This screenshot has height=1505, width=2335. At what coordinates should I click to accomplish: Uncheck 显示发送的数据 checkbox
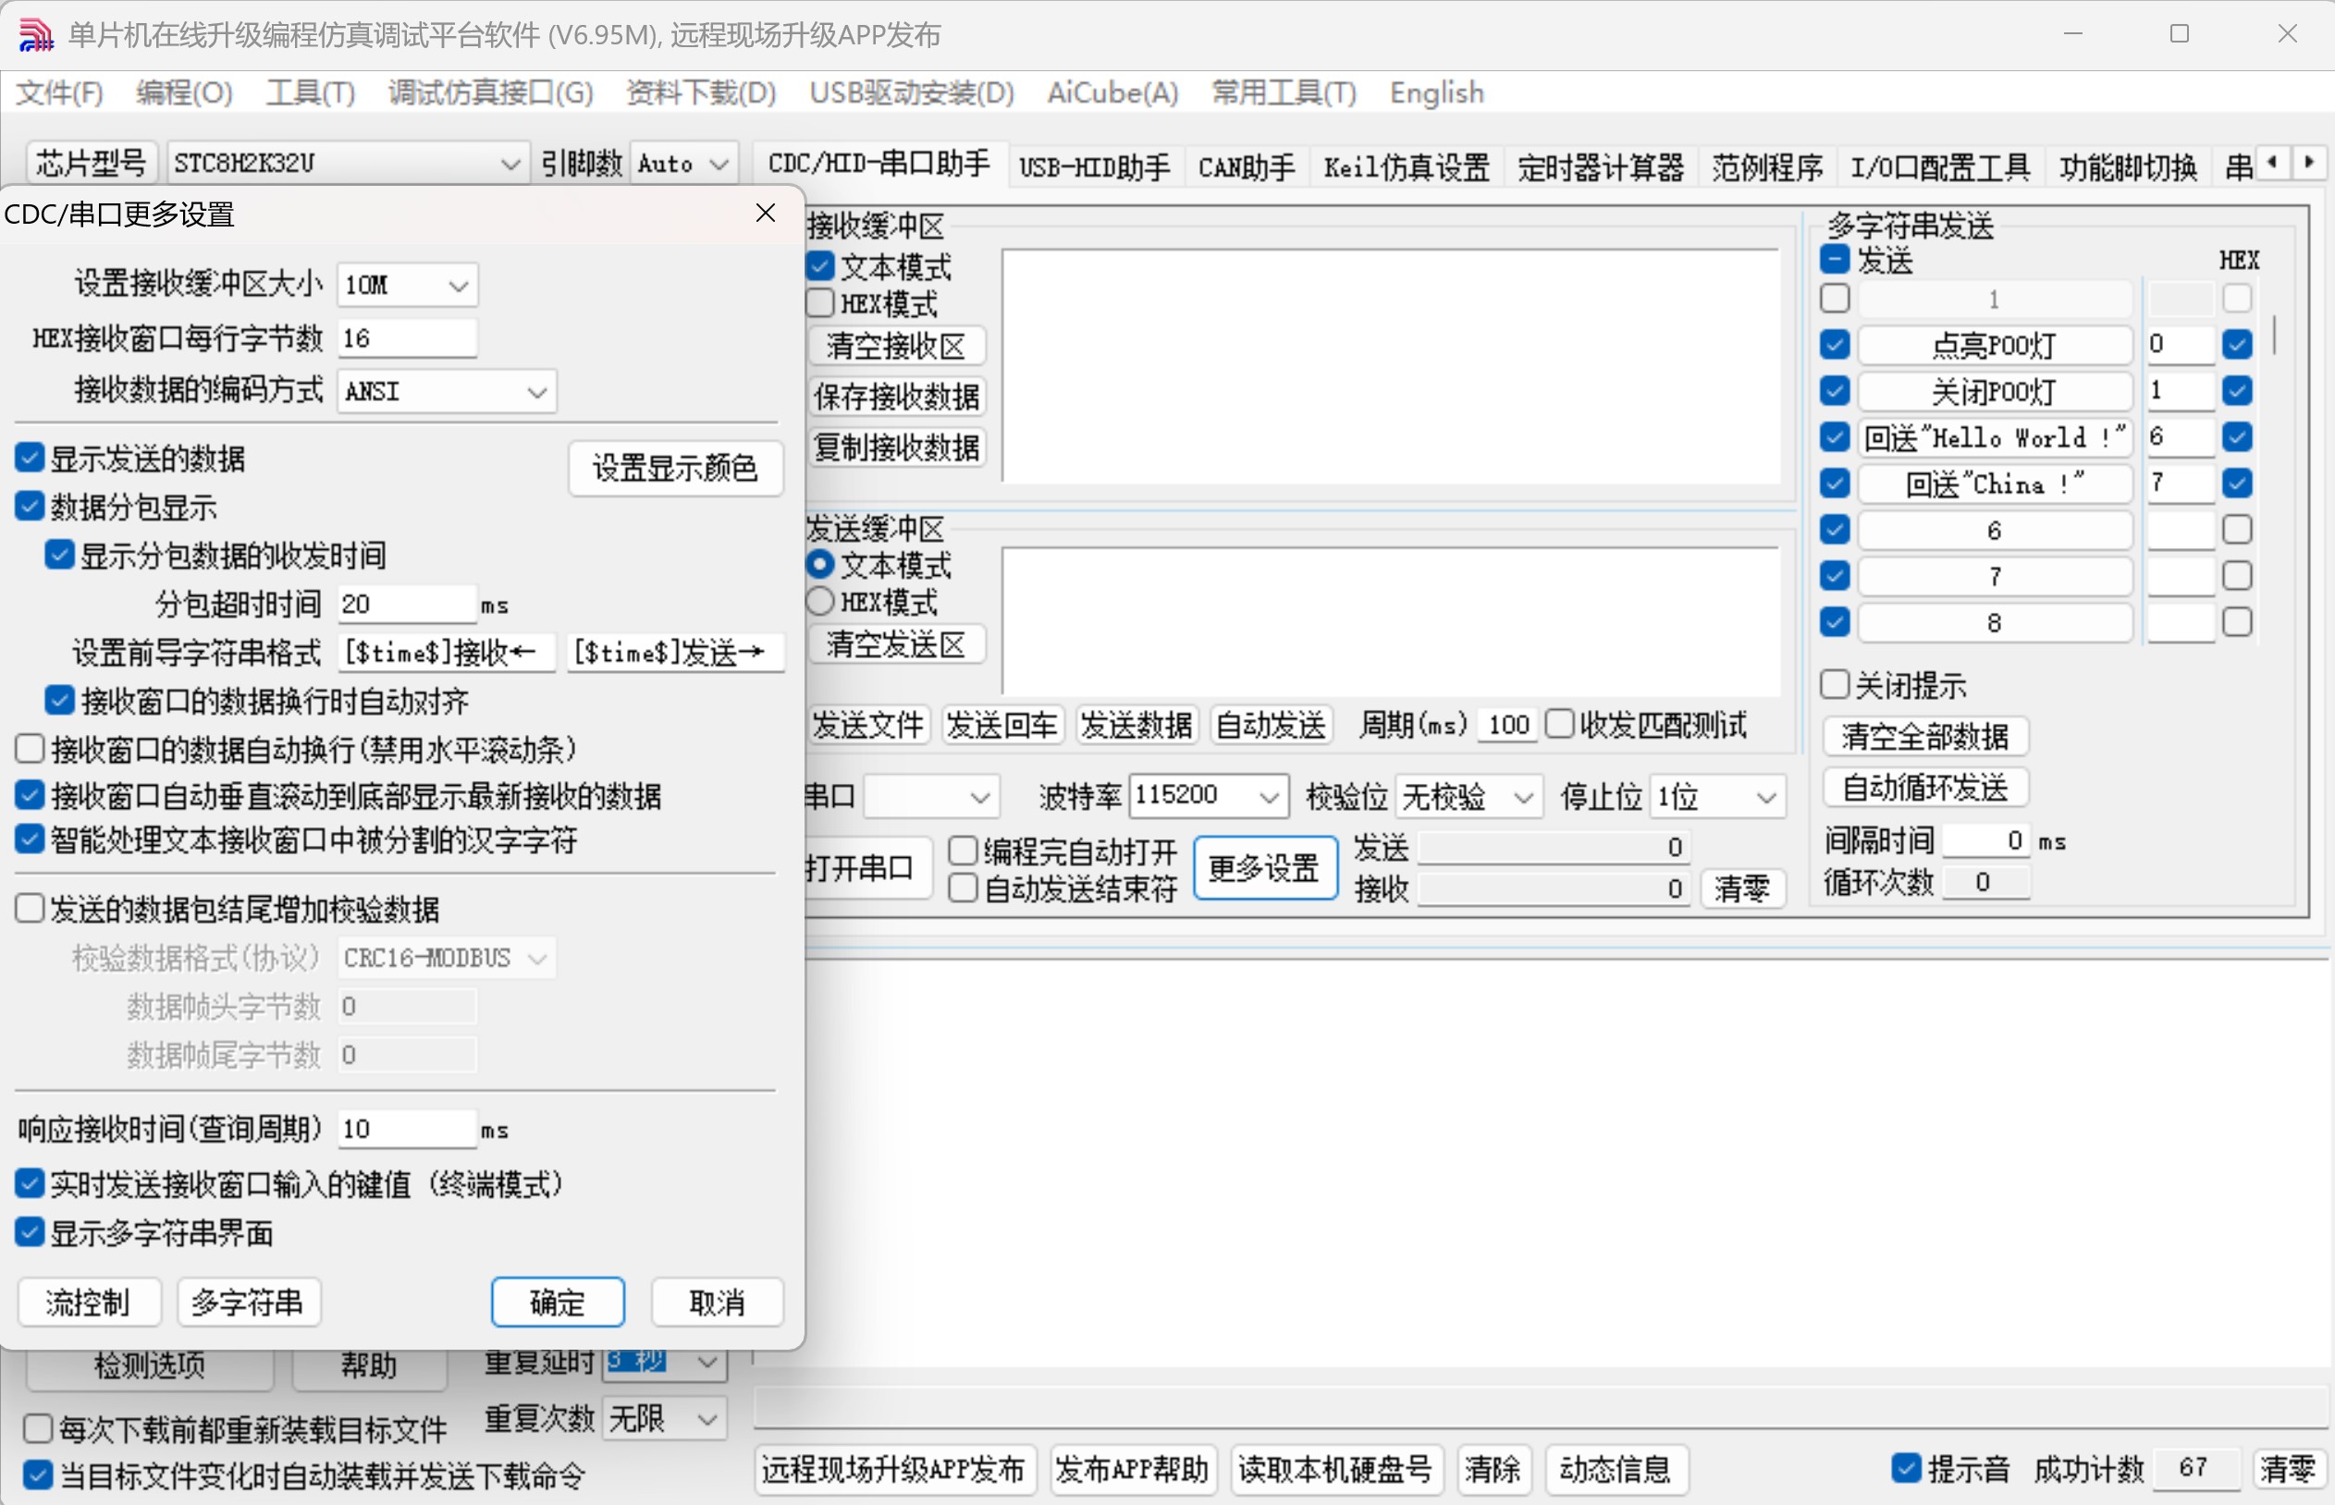point(31,457)
